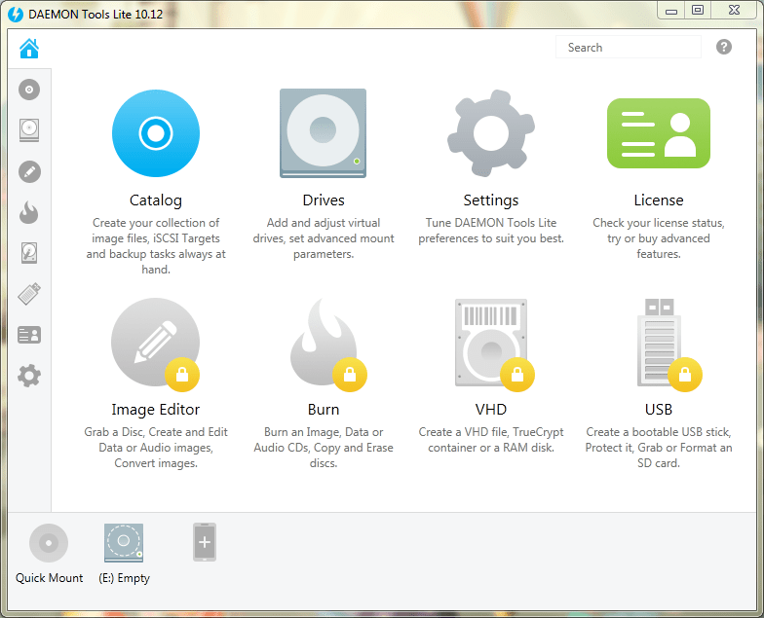Click the lock badge on Burn

click(350, 374)
